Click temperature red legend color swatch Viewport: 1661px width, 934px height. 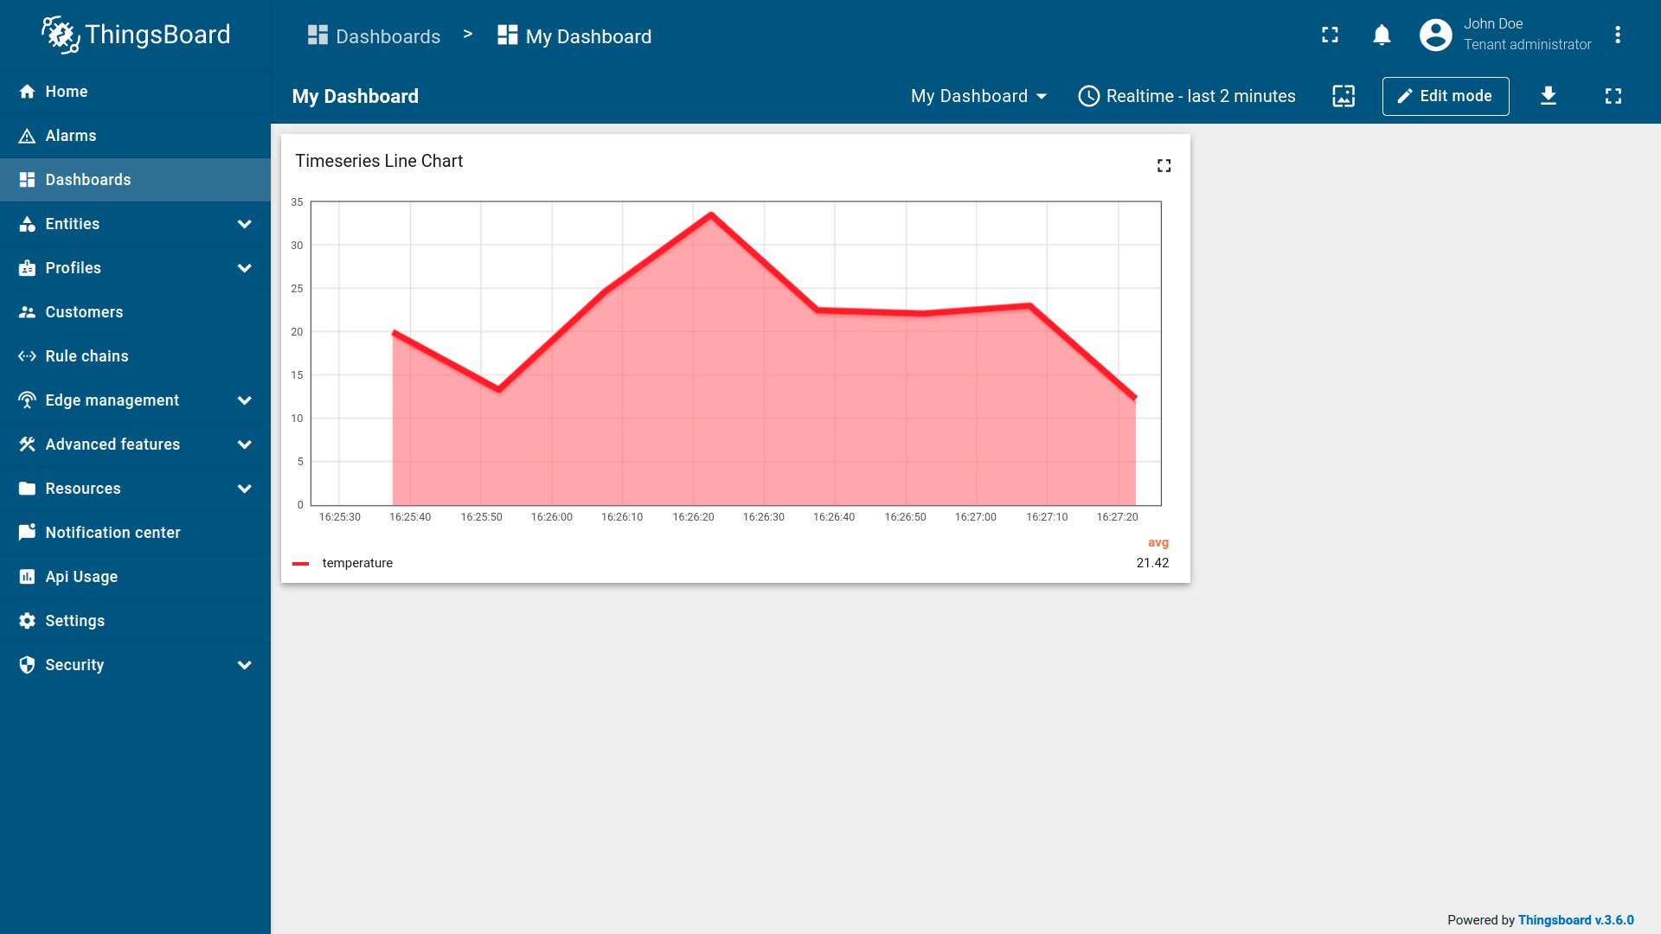[x=301, y=564]
